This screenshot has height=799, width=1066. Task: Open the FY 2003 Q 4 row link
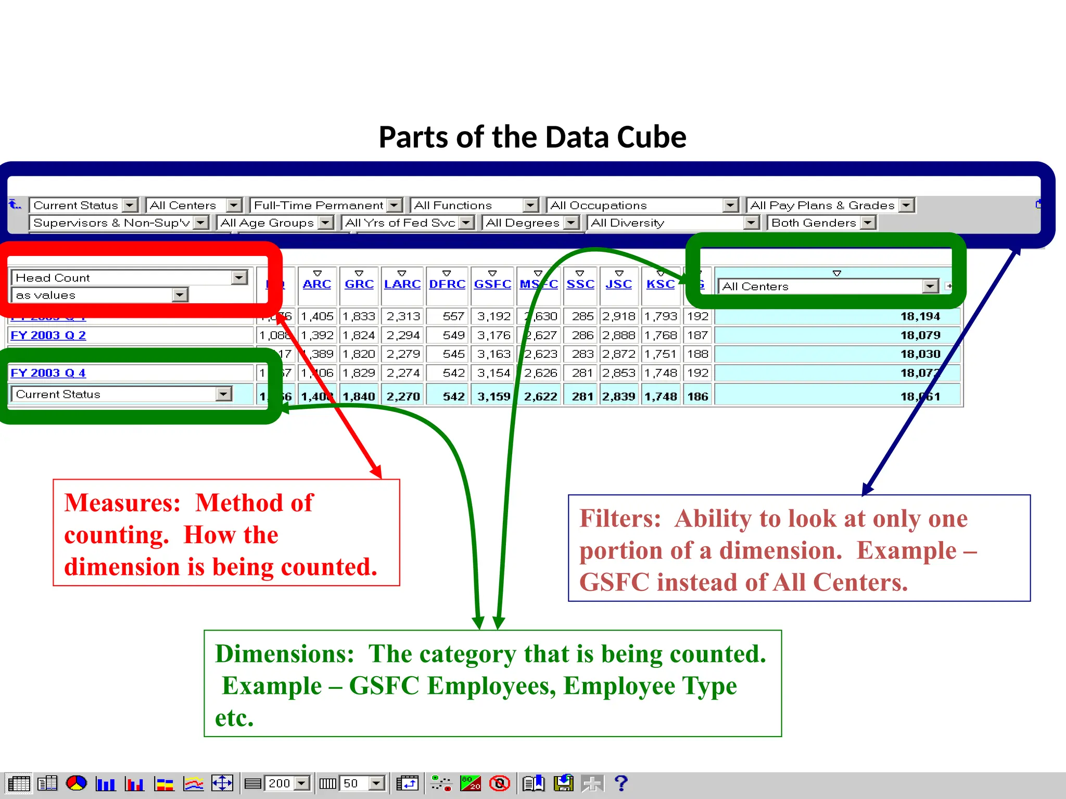(x=48, y=373)
